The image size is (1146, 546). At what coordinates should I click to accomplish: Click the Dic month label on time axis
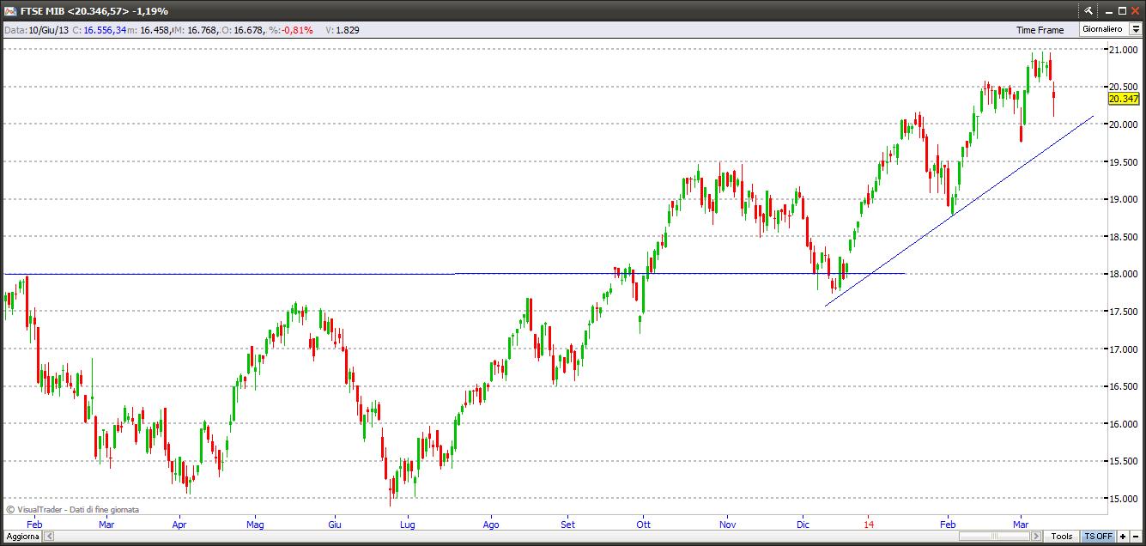(x=803, y=523)
